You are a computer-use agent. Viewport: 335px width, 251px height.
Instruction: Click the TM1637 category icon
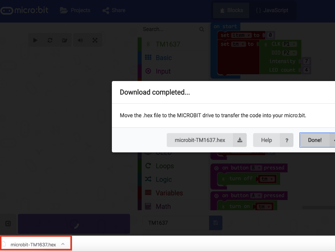(x=148, y=44)
